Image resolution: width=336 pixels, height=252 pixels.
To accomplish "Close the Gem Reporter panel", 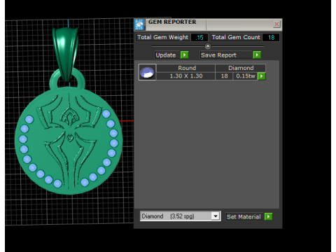I will pyautogui.click(x=276, y=24).
